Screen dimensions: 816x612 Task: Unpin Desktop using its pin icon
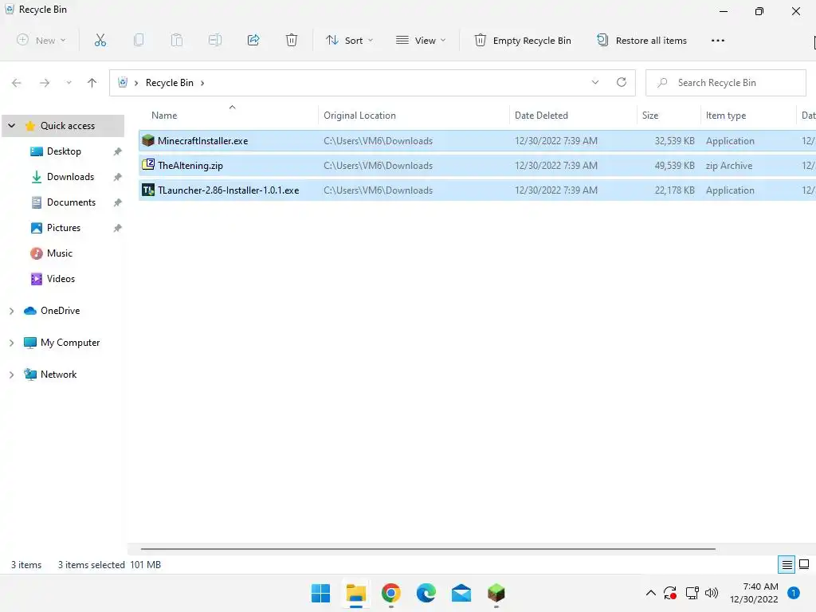click(118, 151)
